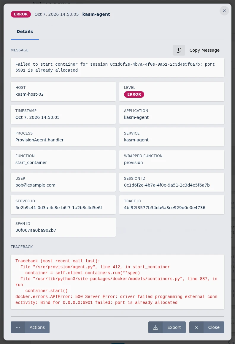Screen dimensions: 235x344
Task: Click the X icon beside Close
Action: tap(196, 327)
